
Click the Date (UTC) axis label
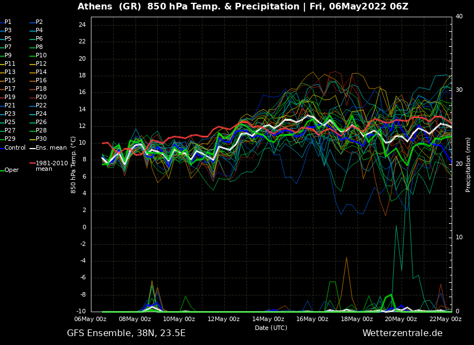tap(271, 328)
